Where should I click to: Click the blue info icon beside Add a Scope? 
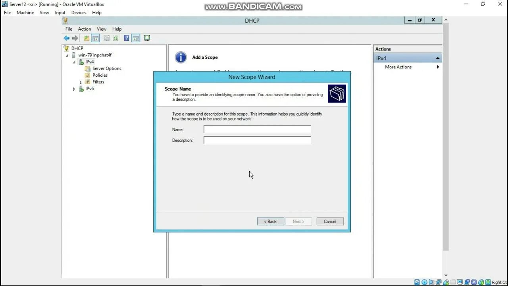(181, 57)
